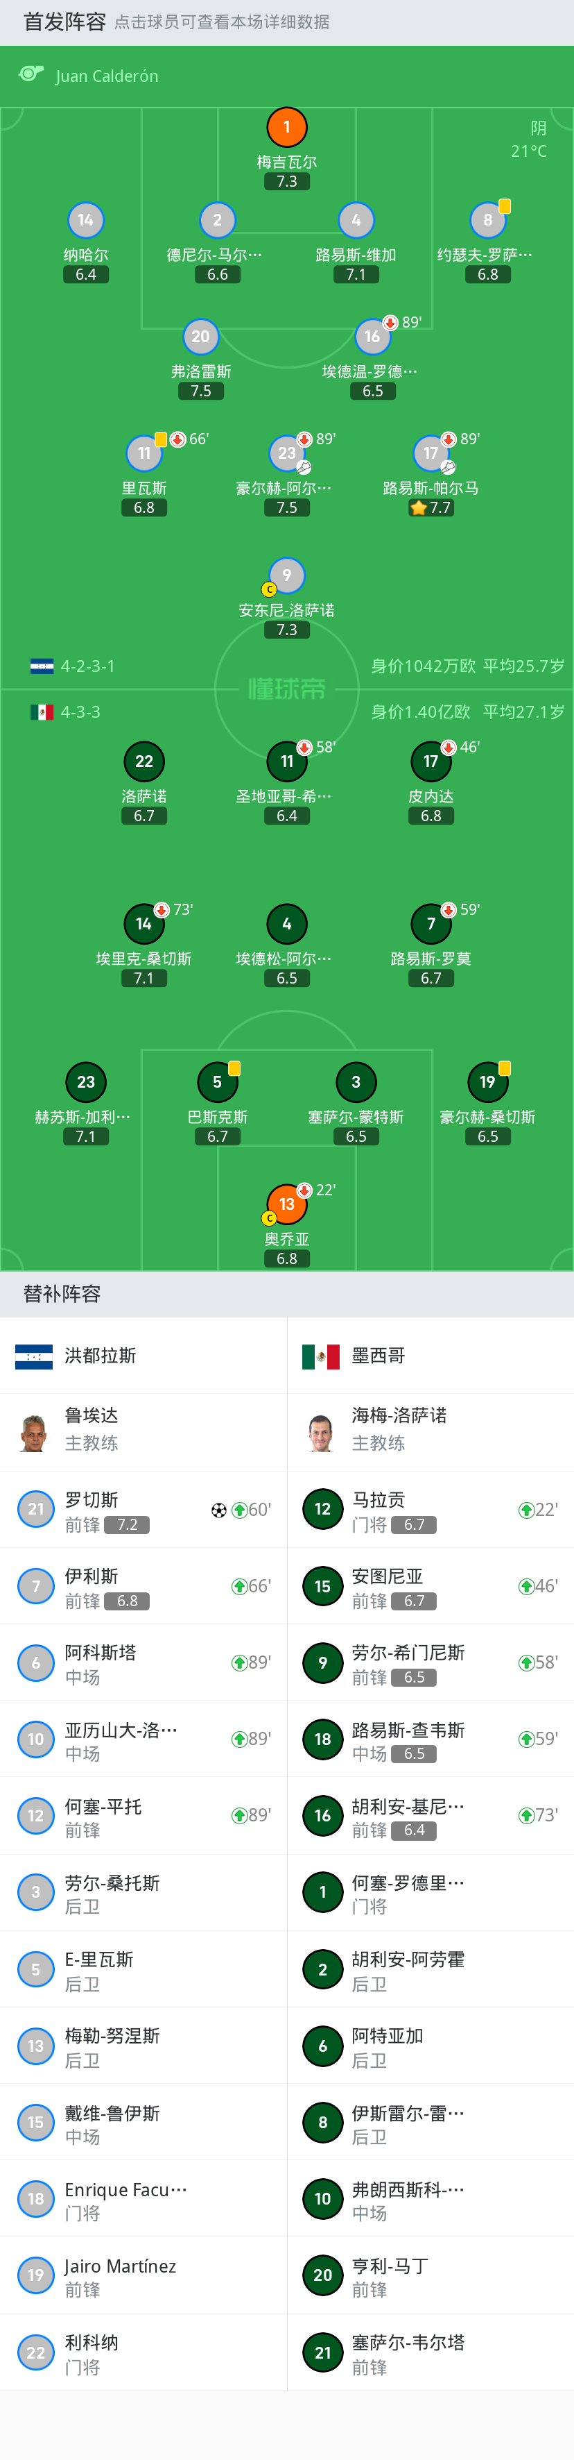Image resolution: width=574 pixels, height=2460 pixels.
Task: Click captain 安东尼-洛萨诺 number 9 jersey
Action: [x=286, y=575]
